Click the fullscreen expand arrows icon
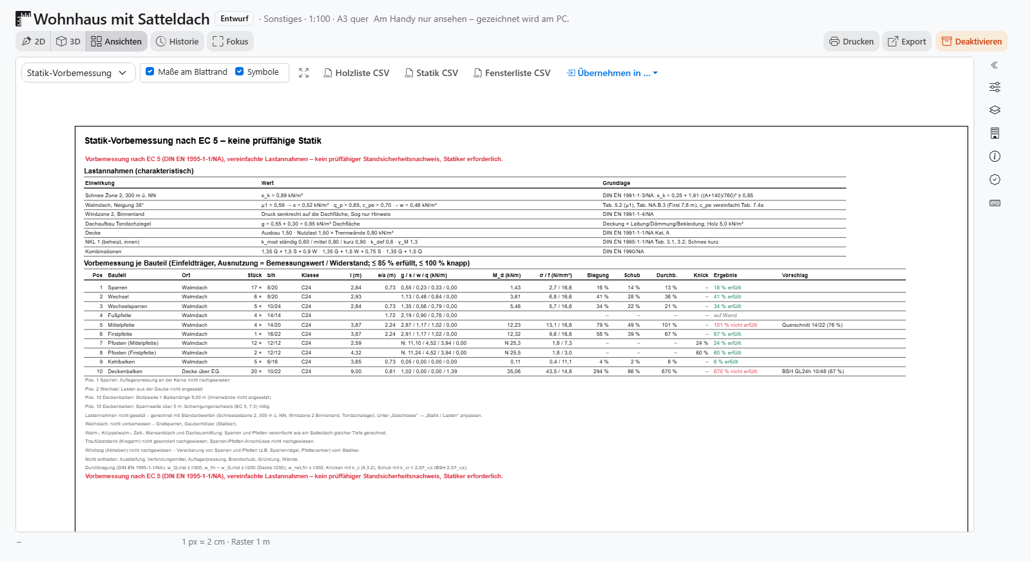Viewport: 1031px width, 562px height. [304, 73]
